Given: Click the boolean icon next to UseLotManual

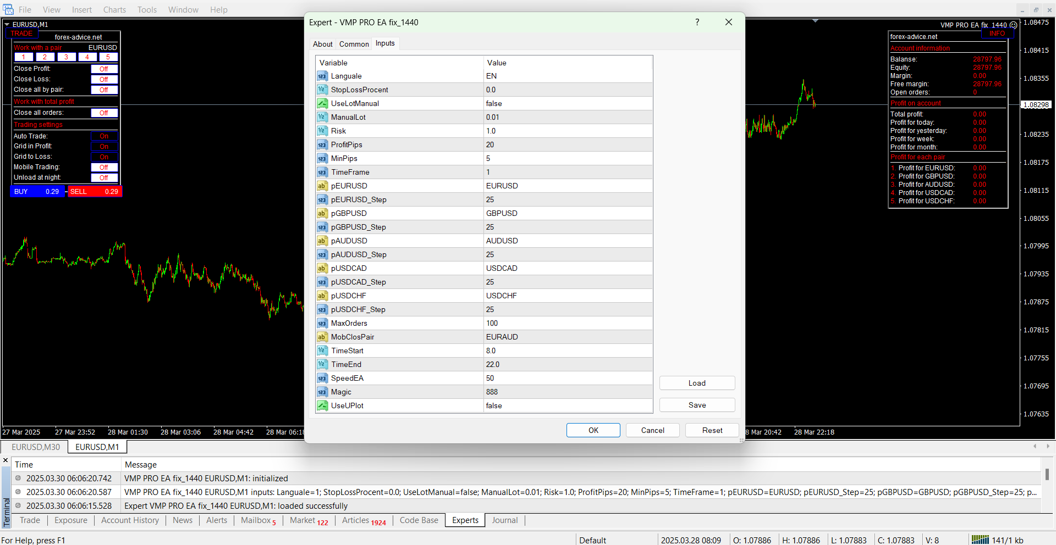Looking at the screenshot, I should pyautogui.click(x=322, y=103).
